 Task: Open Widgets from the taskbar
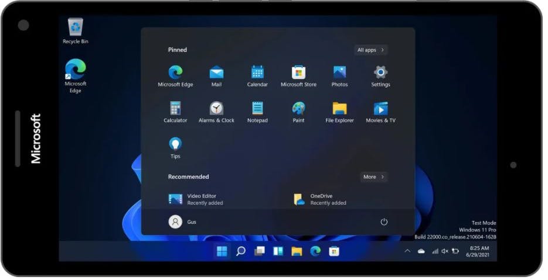point(278,251)
